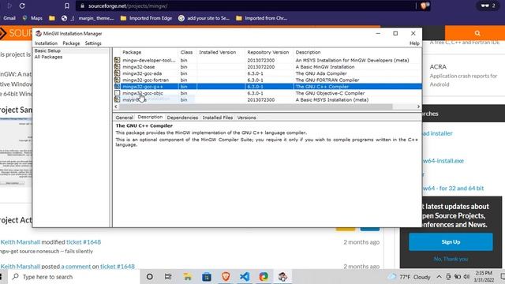Open the Settings menu

(93, 43)
